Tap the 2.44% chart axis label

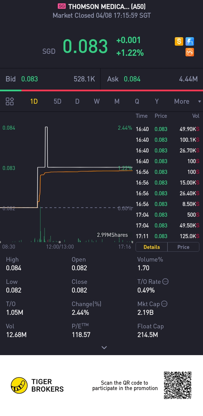125,128
